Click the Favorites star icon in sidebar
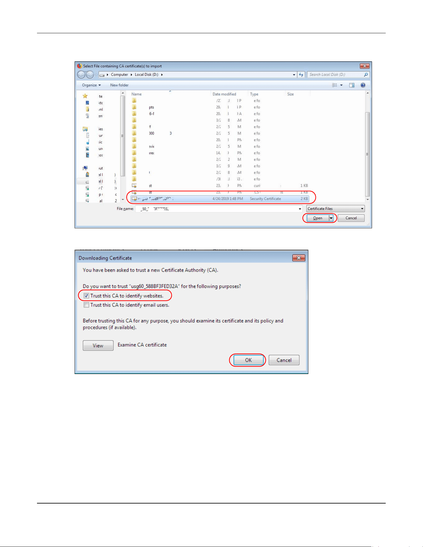The image size is (423, 547). tap(85, 96)
